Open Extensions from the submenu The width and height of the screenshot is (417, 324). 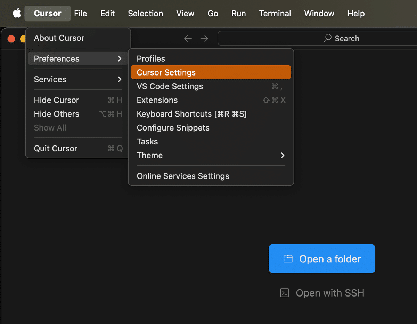211,100
